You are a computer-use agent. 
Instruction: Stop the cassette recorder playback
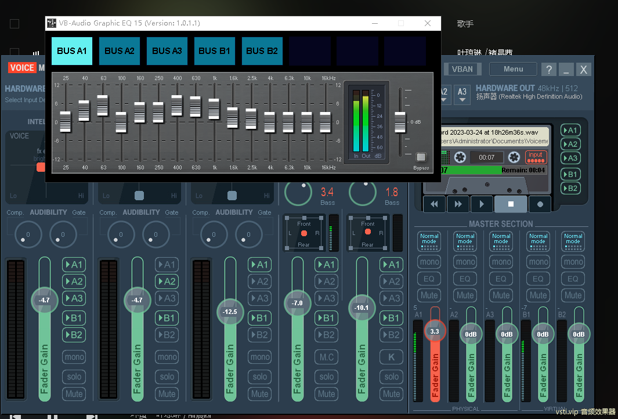(511, 204)
